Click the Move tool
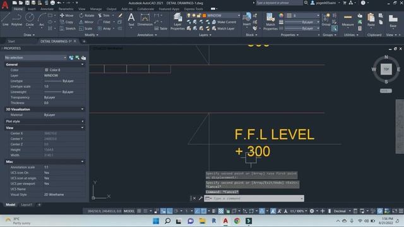This screenshot has height=227, width=404. [x=67, y=15]
